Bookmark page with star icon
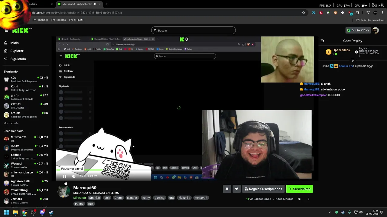 tap(304, 13)
